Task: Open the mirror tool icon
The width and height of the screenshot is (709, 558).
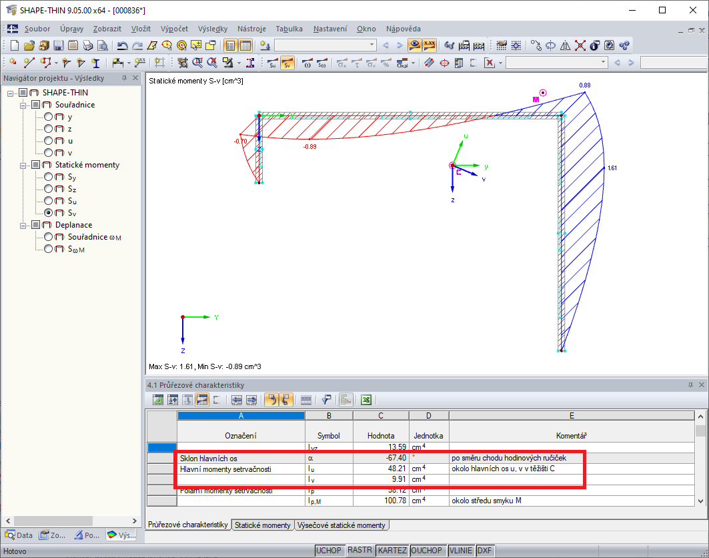Action: [565, 45]
